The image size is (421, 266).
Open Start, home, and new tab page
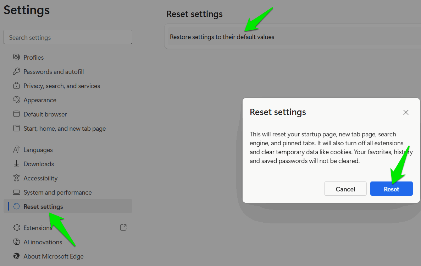pos(65,129)
